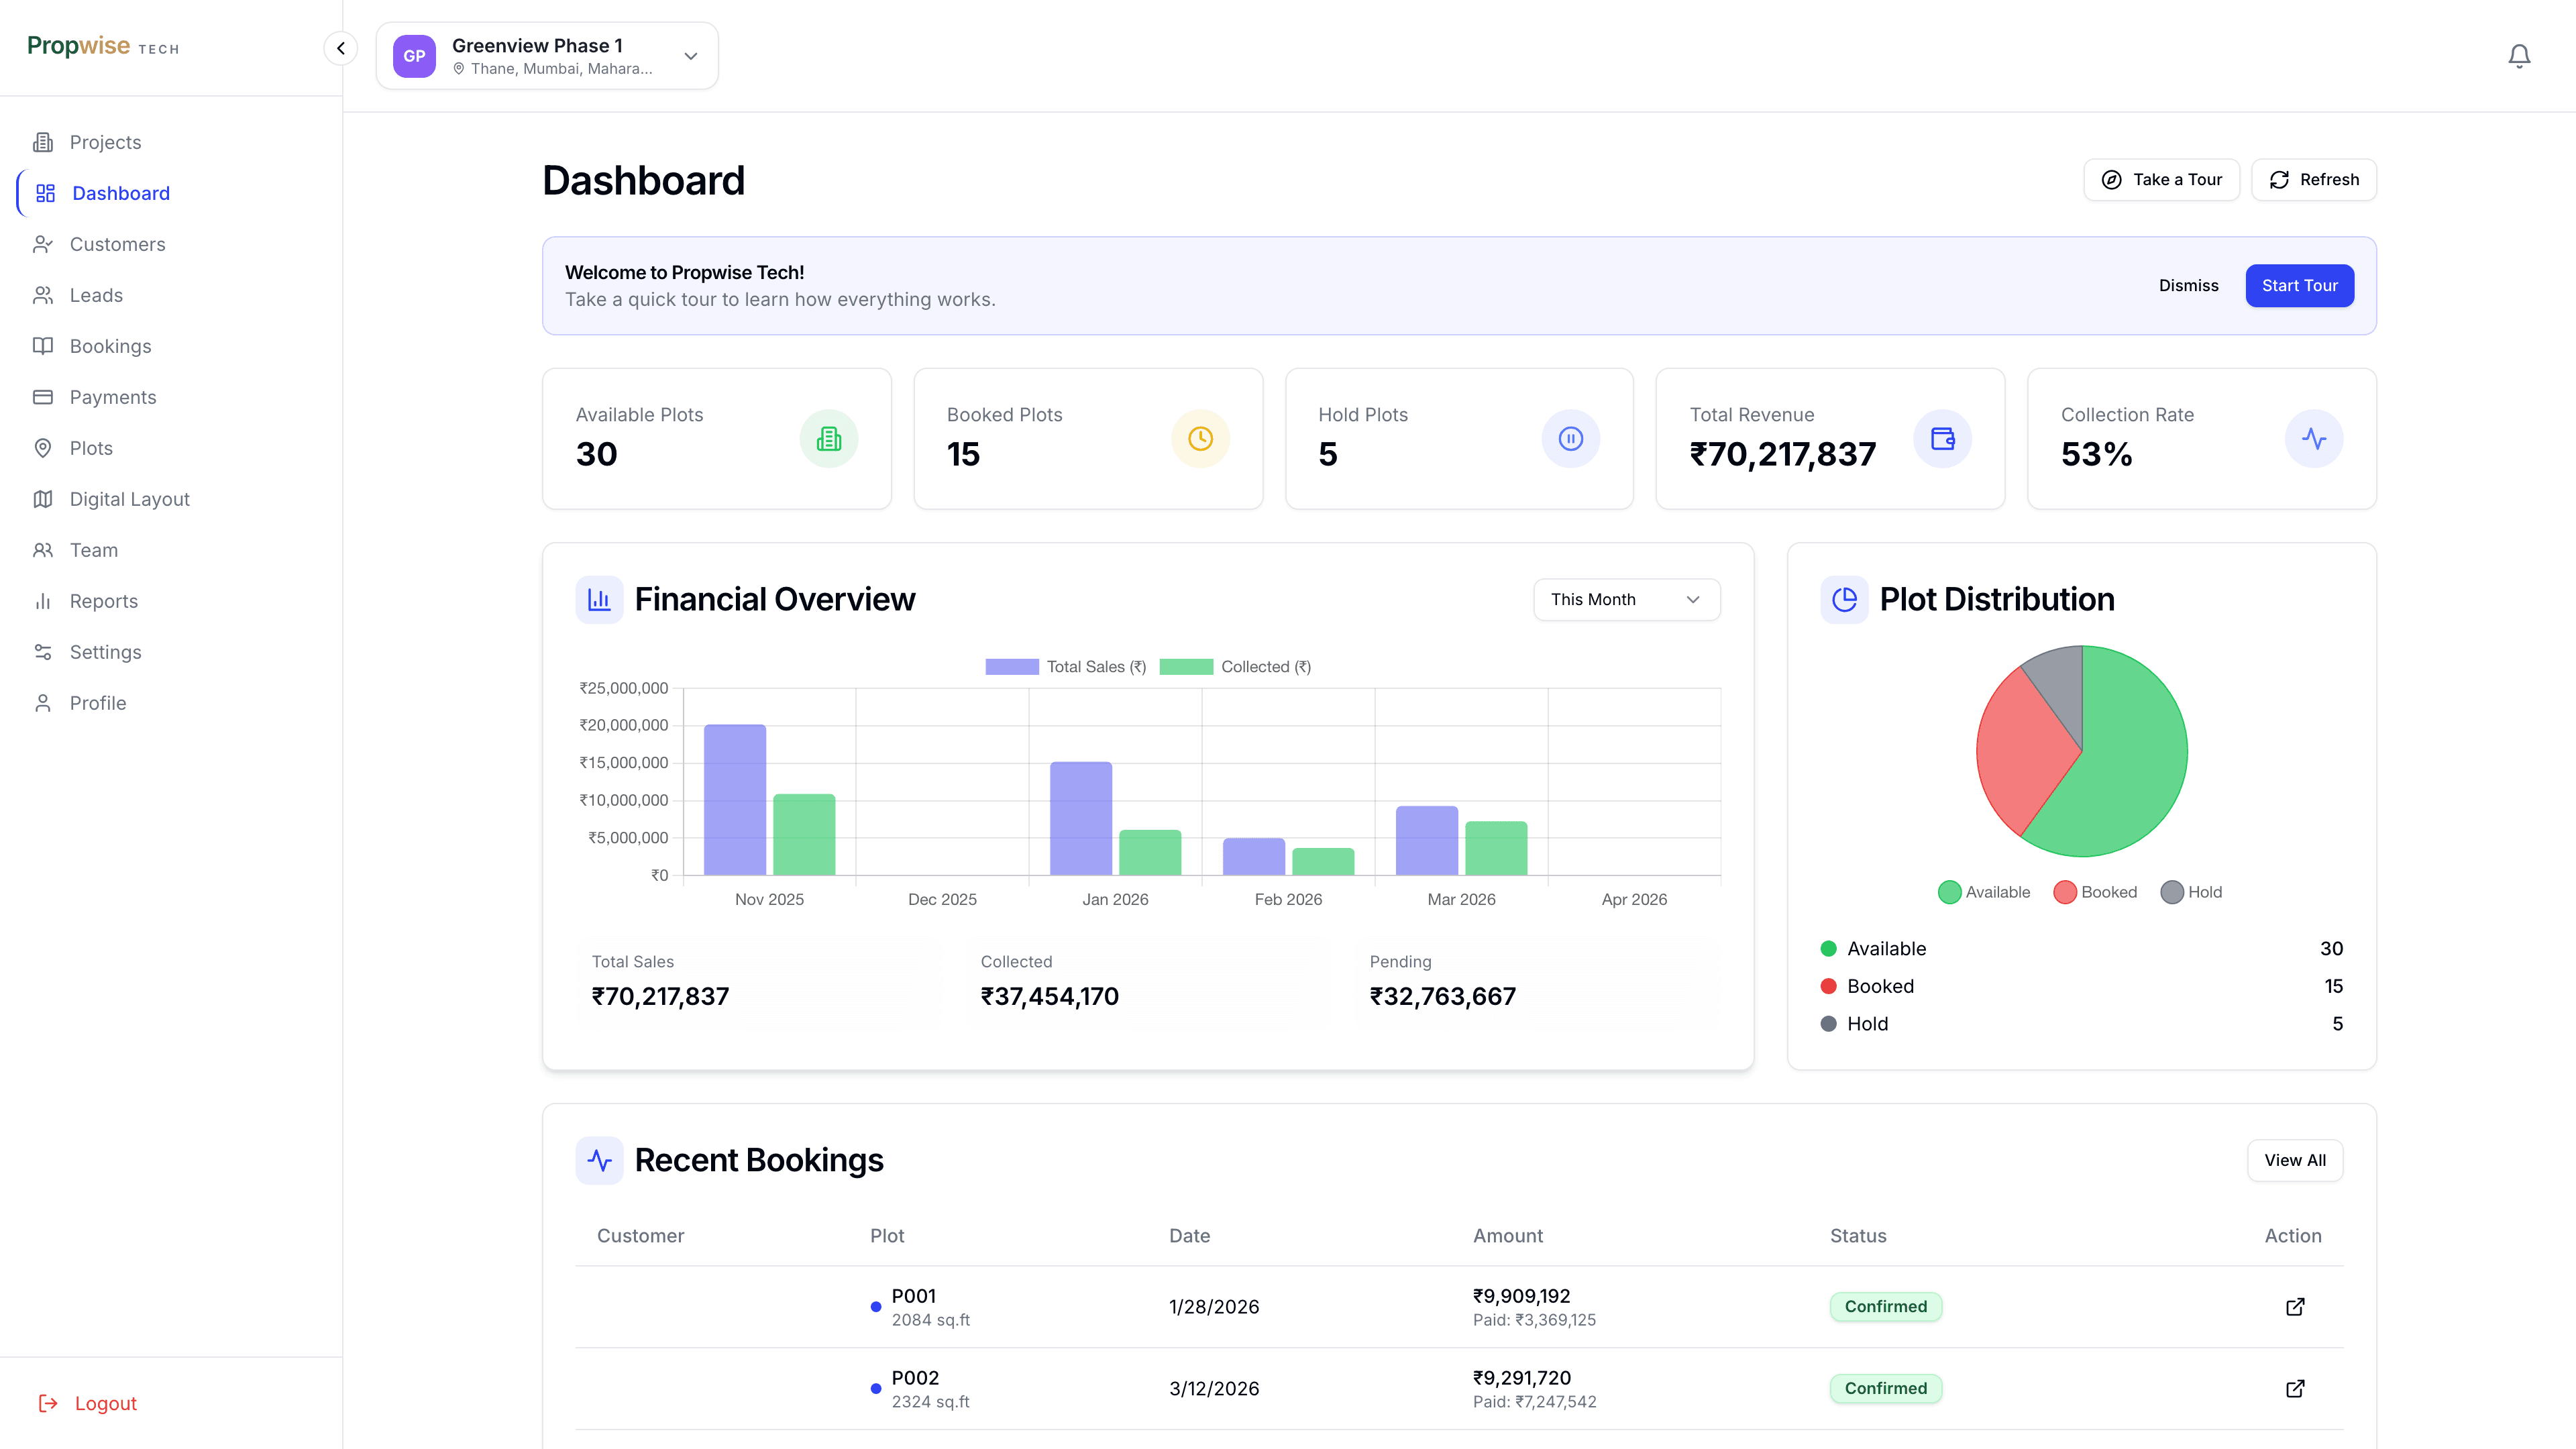The width and height of the screenshot is (2576, 1449).
Task: Click the GP project avatar
Action: 414,56
